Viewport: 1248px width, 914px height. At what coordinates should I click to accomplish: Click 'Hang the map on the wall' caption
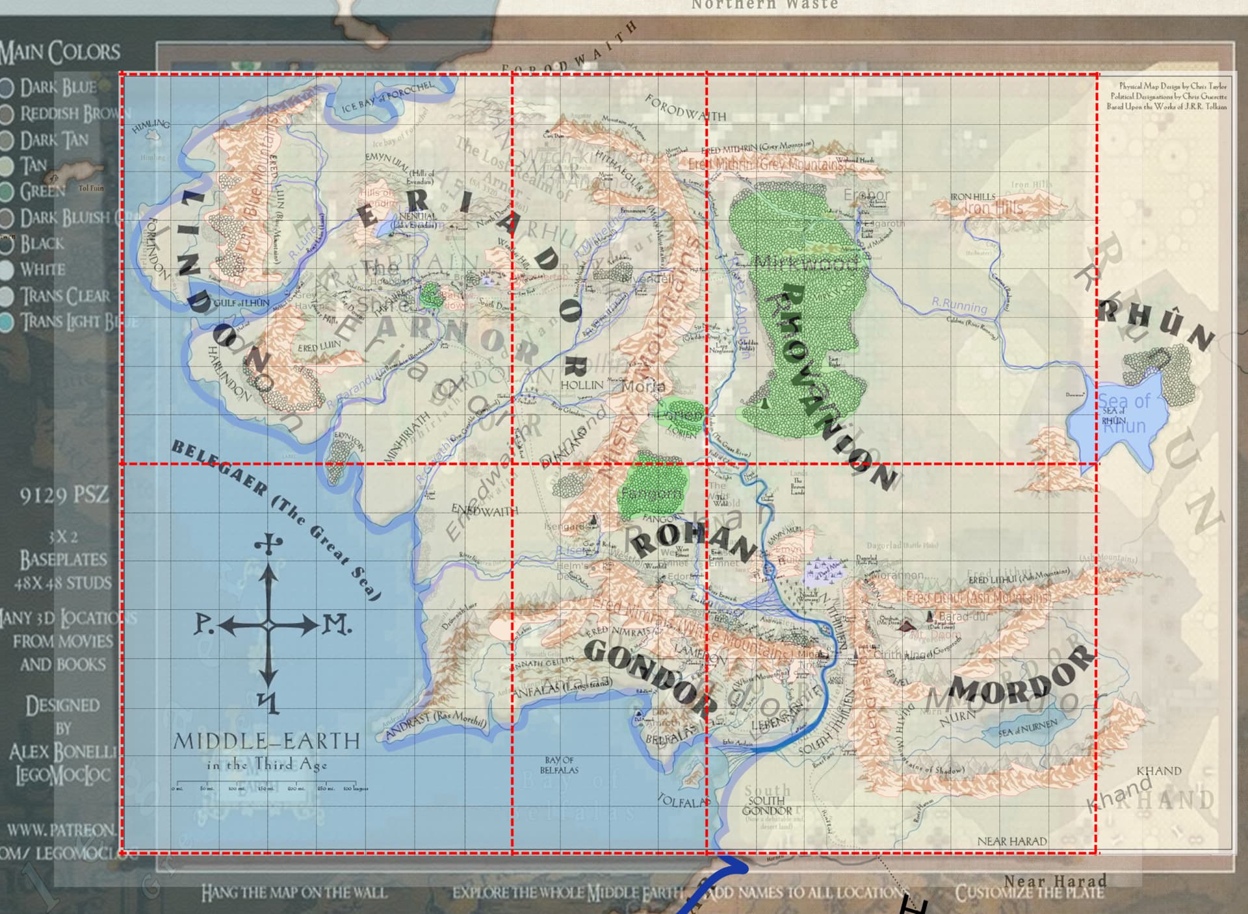pyautogui.click(x=294, y=893)
